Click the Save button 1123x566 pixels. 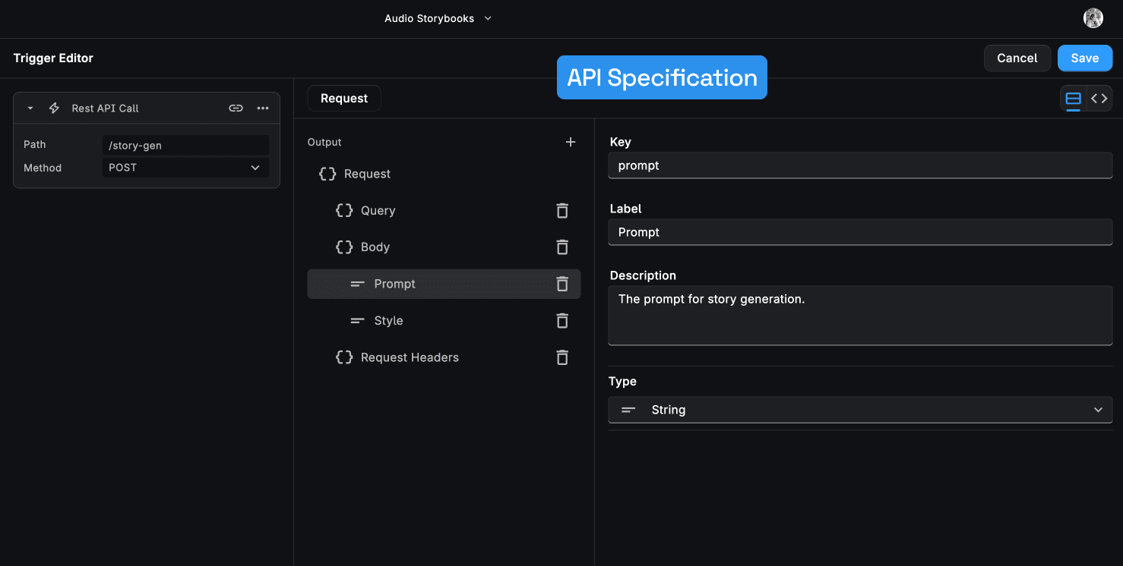(x=1084, y=58)
